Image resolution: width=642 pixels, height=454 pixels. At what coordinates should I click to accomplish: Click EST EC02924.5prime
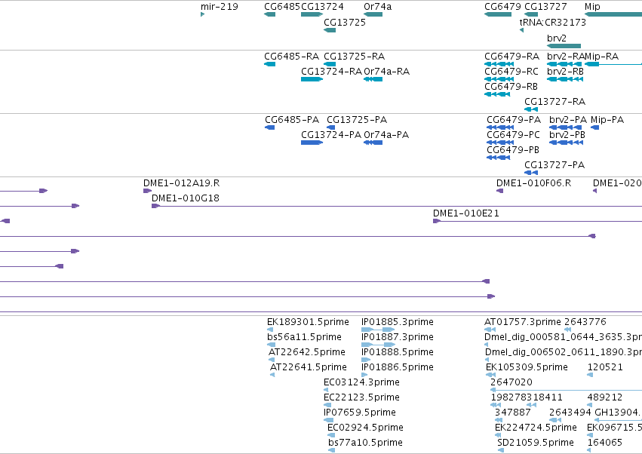click(x=365, y=428)
